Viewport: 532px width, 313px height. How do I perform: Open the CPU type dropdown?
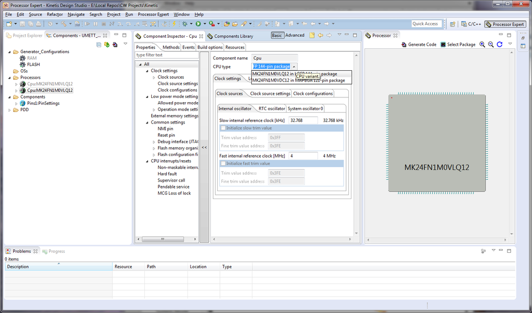(294, 67)
